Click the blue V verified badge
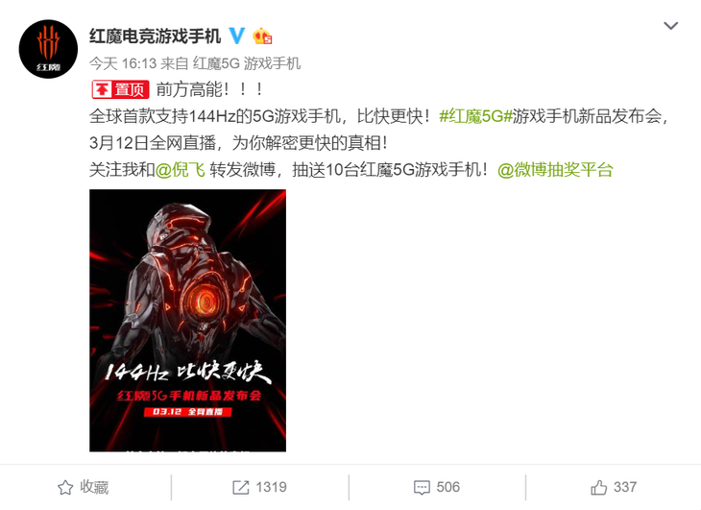 coord(237,36)
